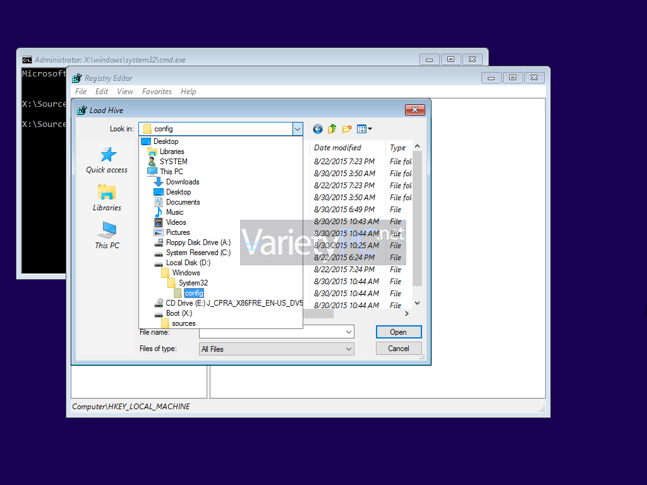Viewport: 647px width, 485px height.
Task: Open Help menu in Registry Editor
Action: point(188,92)
